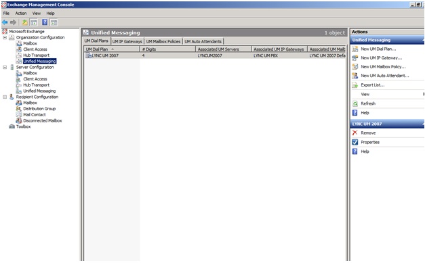Collapse the LYNC UM 2007 actions section
Image resolution: width=425 pixels, height=263 pixels.
[423, 124]
